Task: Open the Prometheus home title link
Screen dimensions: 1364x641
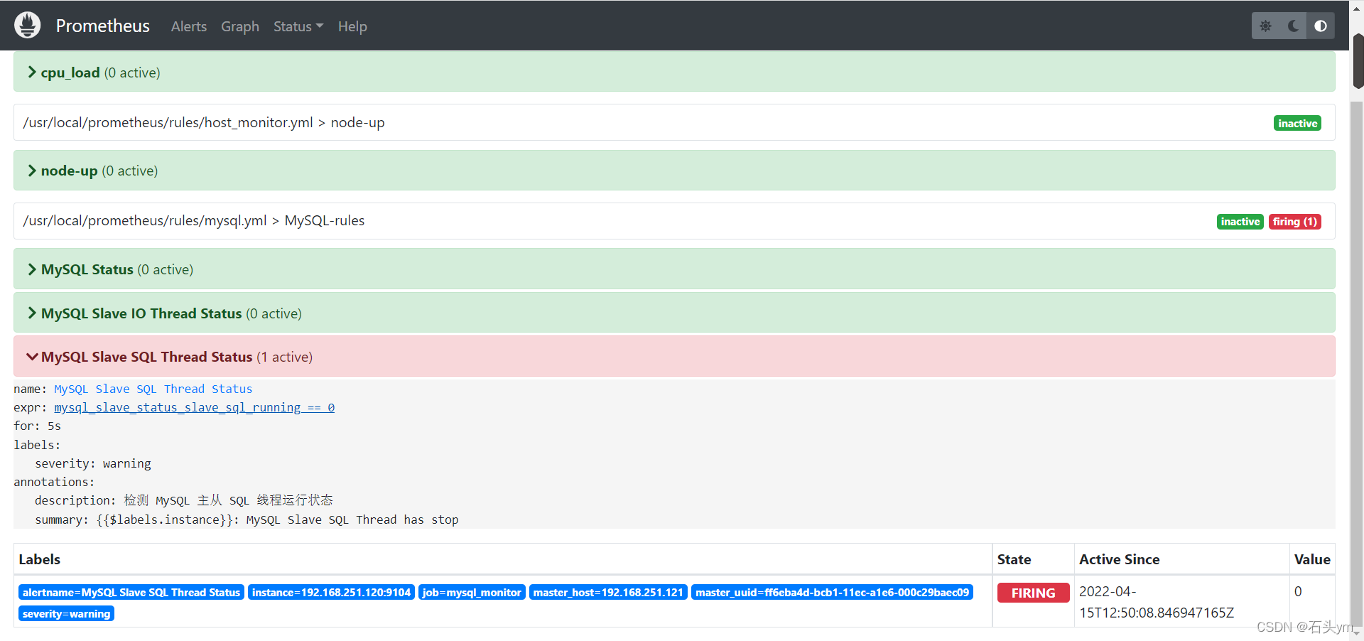Action: click(x=103, y=26)
